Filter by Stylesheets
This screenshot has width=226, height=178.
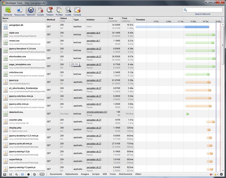[71, 174]
